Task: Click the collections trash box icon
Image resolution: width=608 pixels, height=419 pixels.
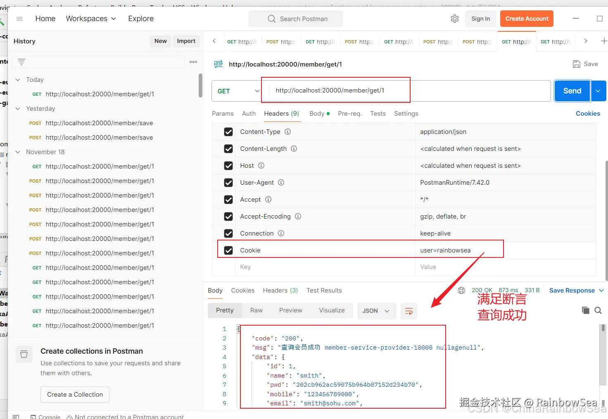Action: pyautogui.click(x=24, y=355)
